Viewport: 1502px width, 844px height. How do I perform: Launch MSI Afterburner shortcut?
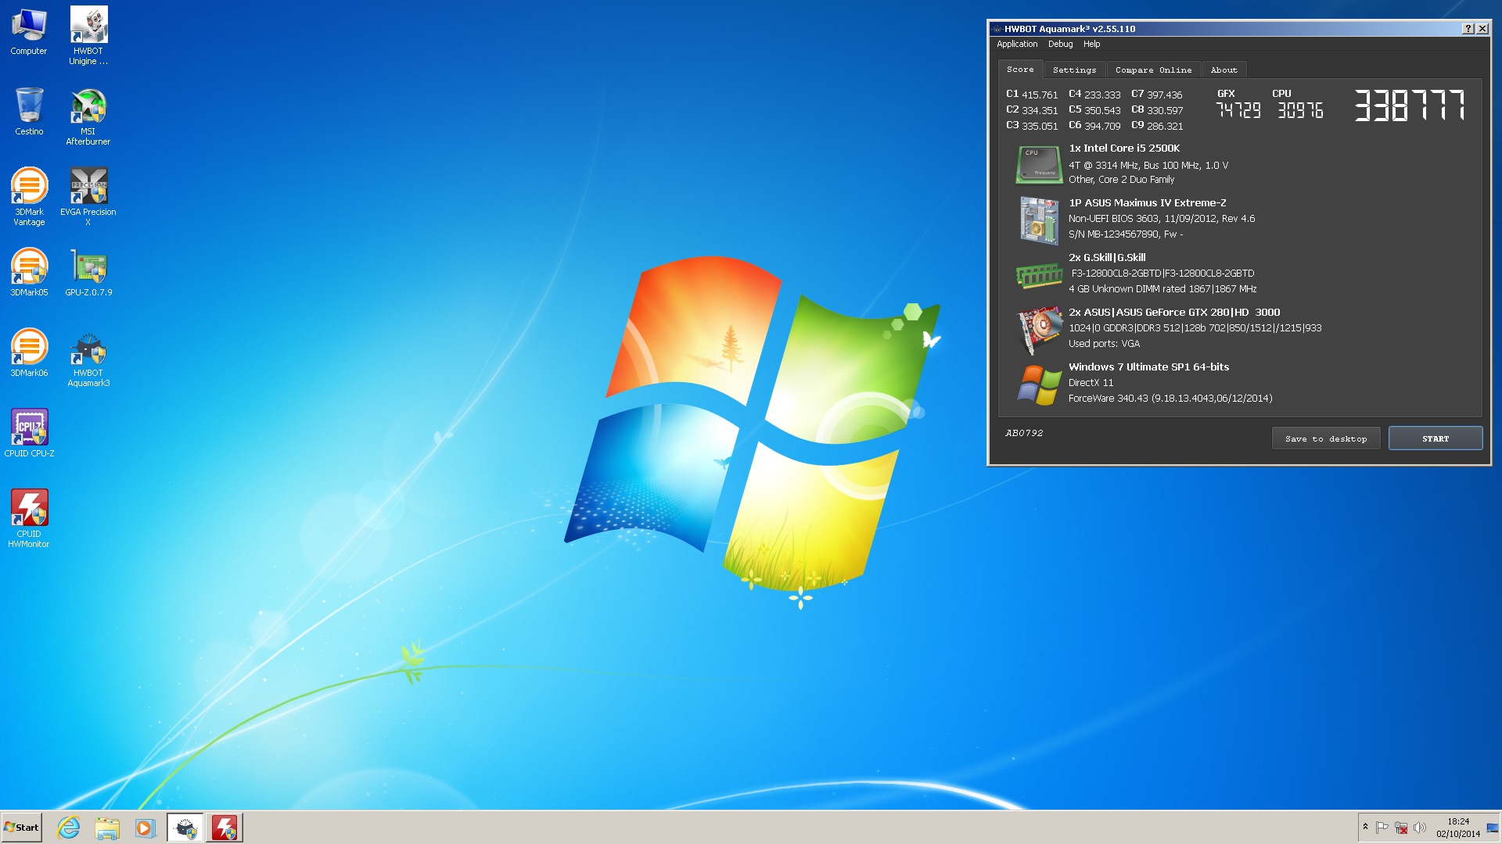88,116
